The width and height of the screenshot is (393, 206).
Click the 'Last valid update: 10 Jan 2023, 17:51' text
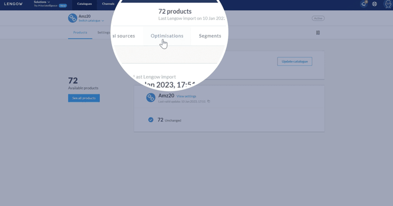(x=182, y=102)
